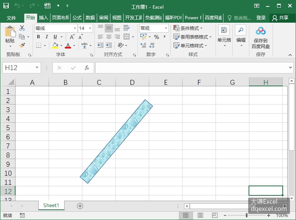
Task: Apply comma style
Action: point(165,37)
